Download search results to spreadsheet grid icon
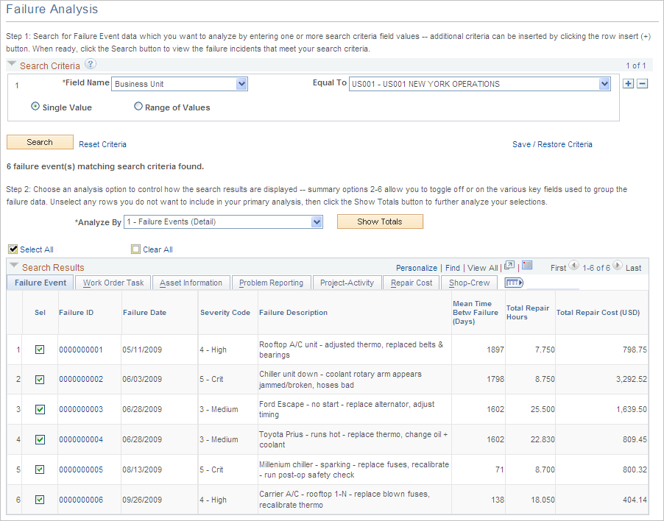The width and height of the screenshot is (664, 521). pos(526,267)
